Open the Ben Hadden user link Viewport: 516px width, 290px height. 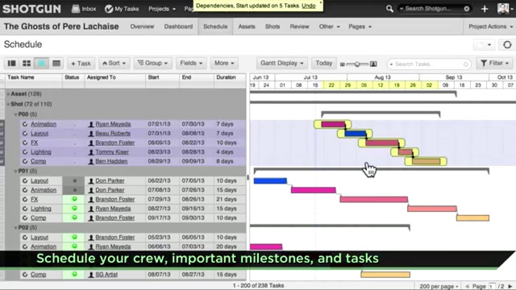tap(111, 162)
